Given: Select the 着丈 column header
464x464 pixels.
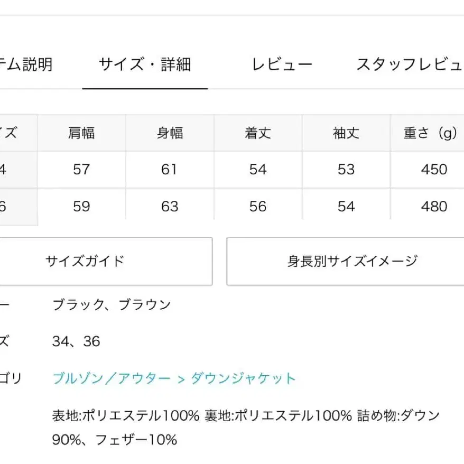Looking at the screenshot, I should click(x=258, y=133).
